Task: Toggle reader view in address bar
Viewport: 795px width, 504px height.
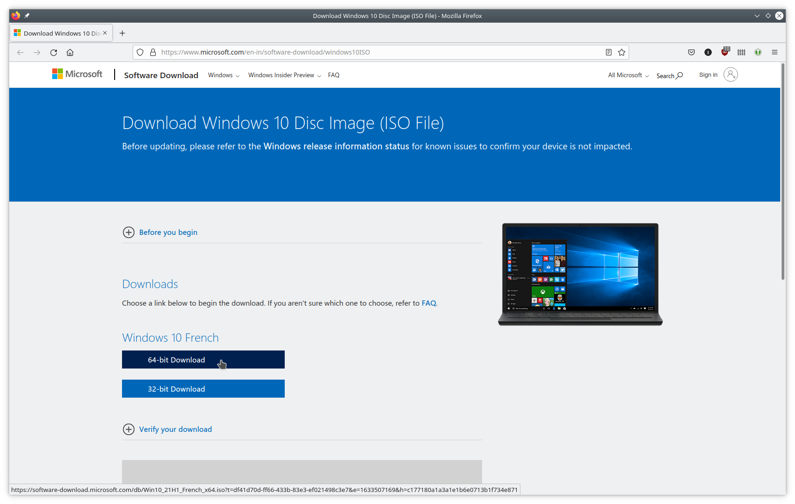Action: 609,52
